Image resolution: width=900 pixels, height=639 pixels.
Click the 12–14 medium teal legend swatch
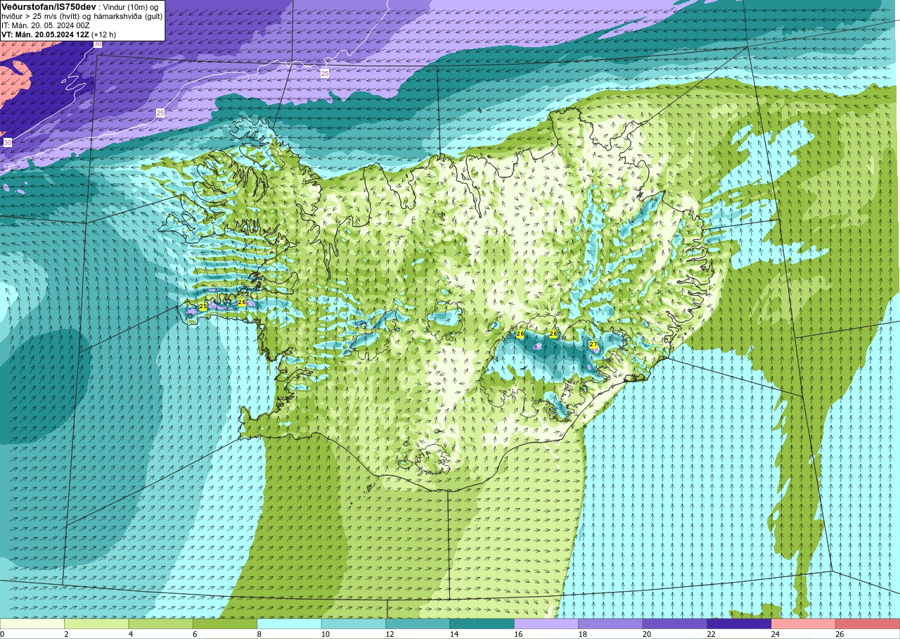(418, 624)
